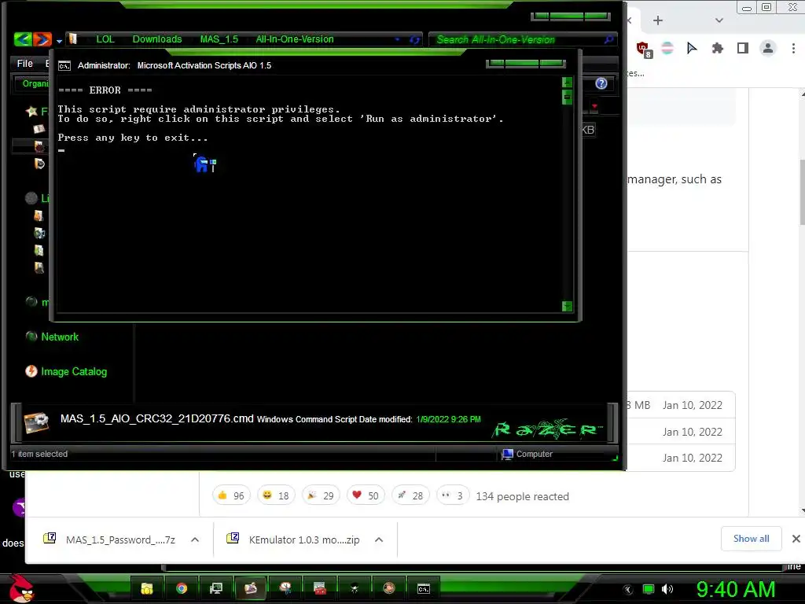Select Network in the navigation pane
Screen dimensions: 805x604
(x=60, y=337)
